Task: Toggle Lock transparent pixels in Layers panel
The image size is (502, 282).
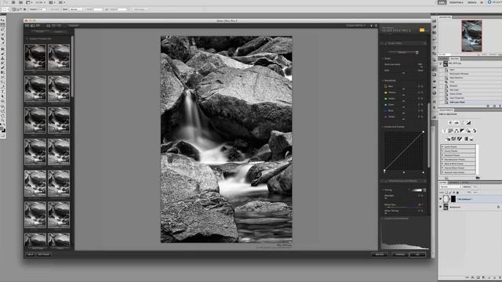Action: 446,193
